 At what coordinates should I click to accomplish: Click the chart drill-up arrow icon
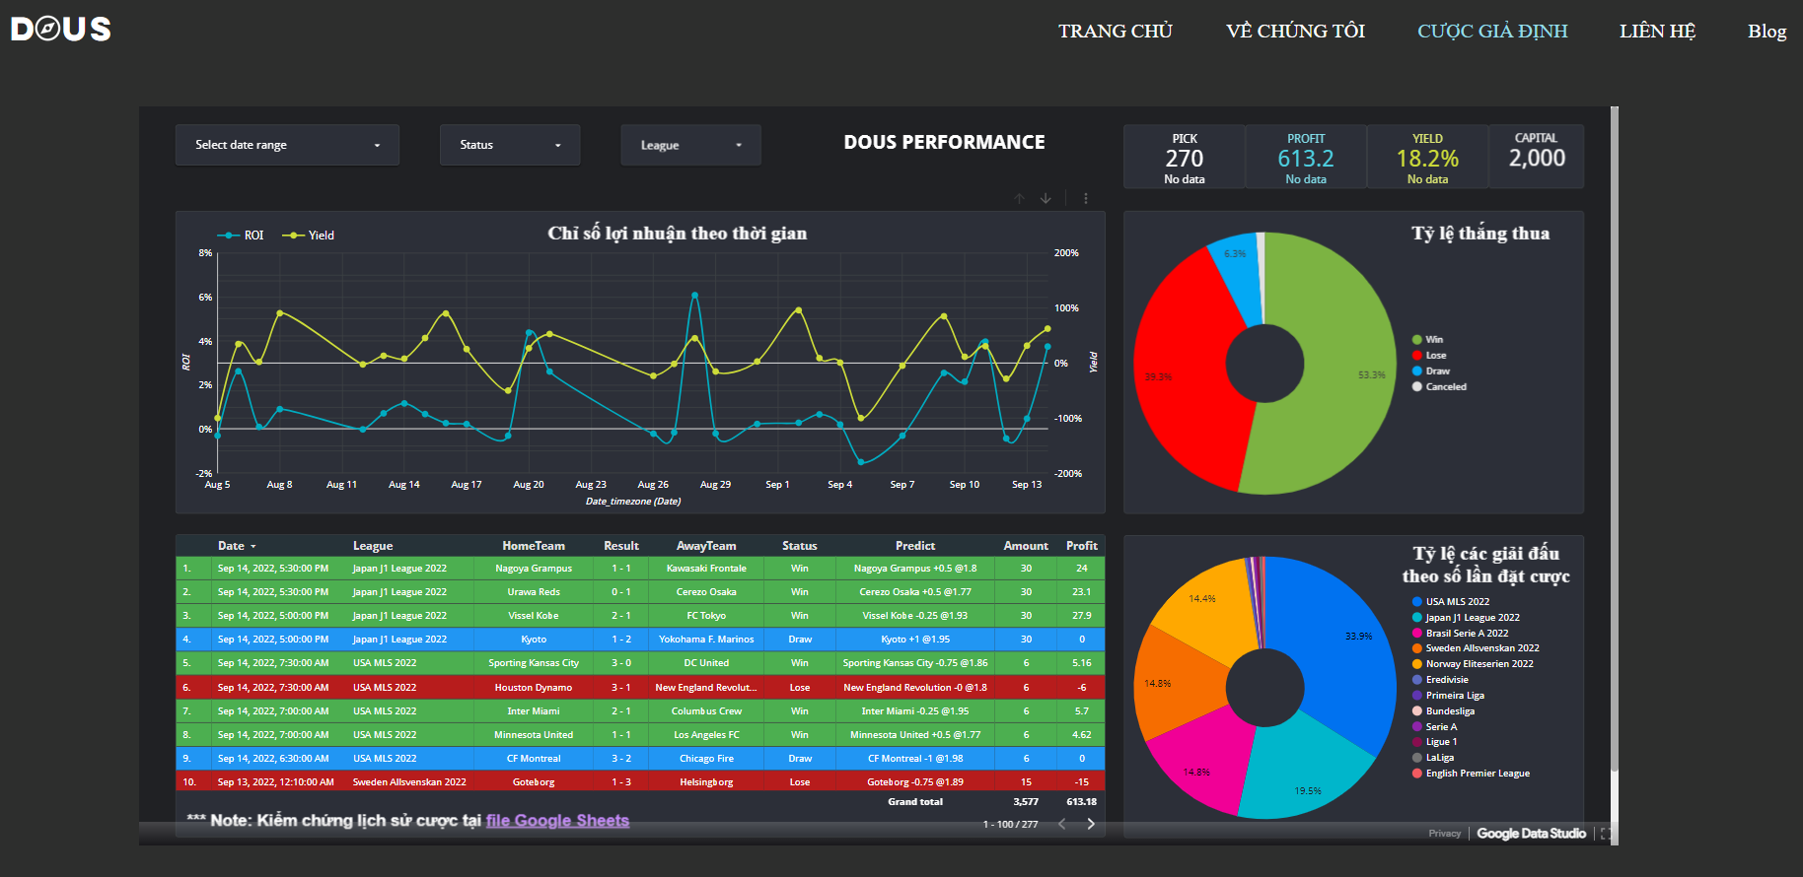(1020, 198)
